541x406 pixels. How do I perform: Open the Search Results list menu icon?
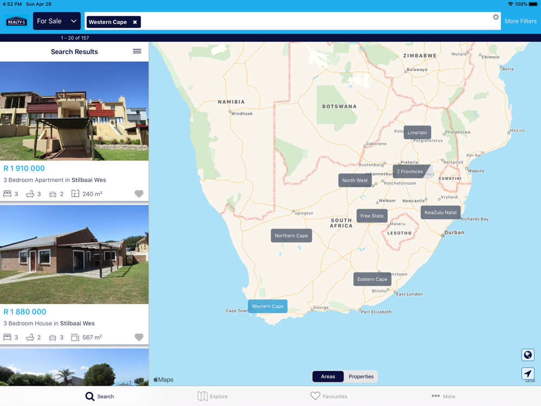point(137,51)
